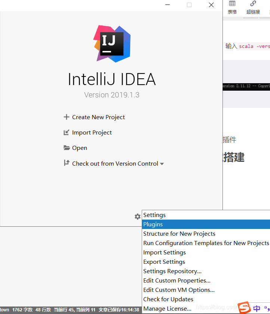
Task: Click Check out from Version Control
Action: click(x=115, y=164)
